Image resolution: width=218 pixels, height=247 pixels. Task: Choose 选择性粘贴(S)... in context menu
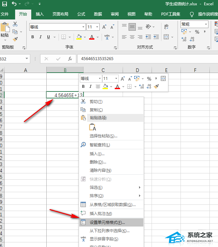point(111,136)
